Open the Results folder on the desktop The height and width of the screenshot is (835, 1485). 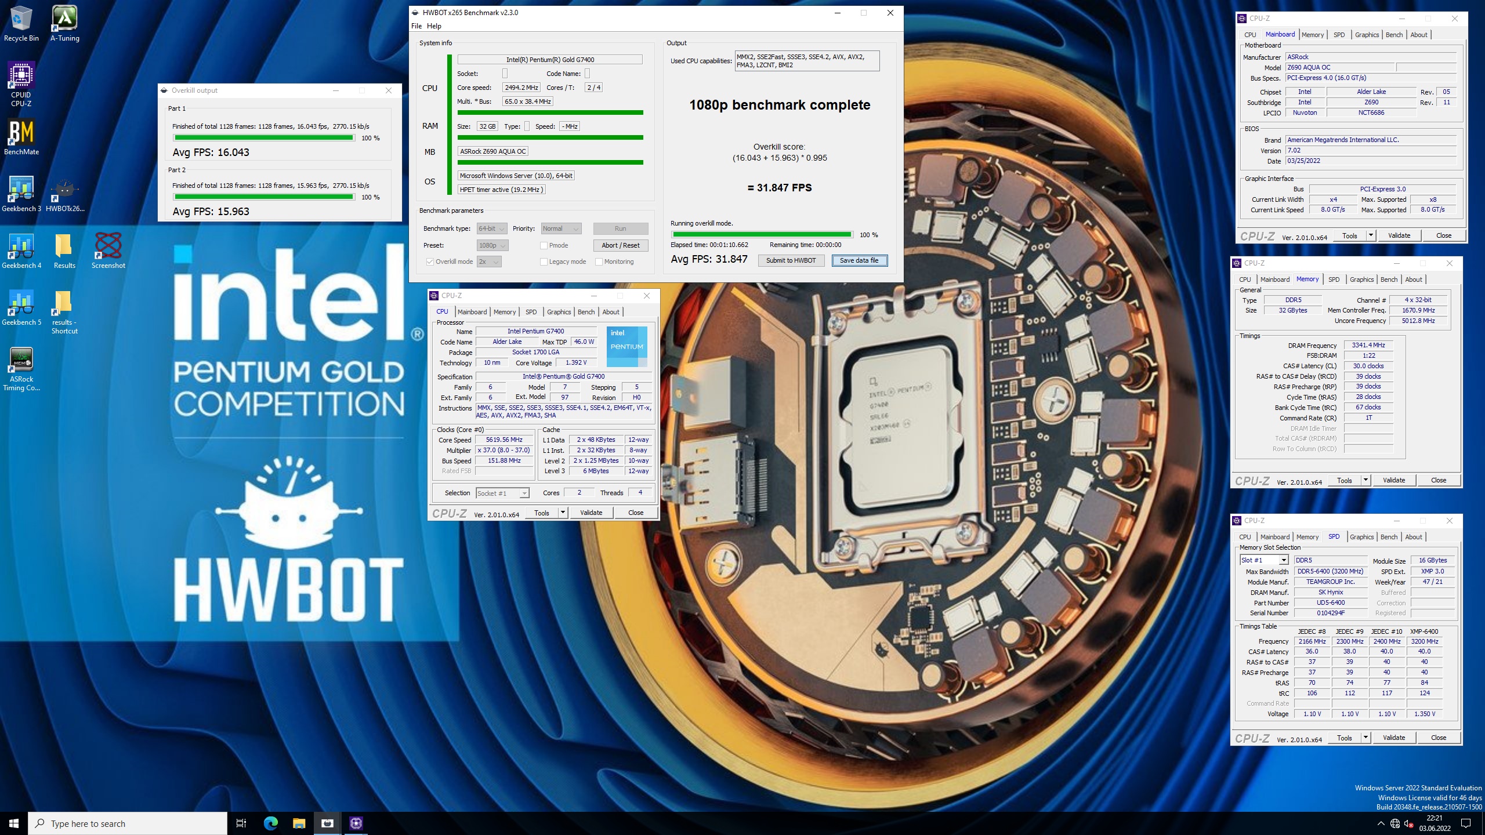(64, 251)
